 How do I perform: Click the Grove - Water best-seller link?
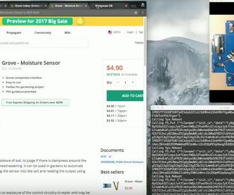[x=134, y=181]
